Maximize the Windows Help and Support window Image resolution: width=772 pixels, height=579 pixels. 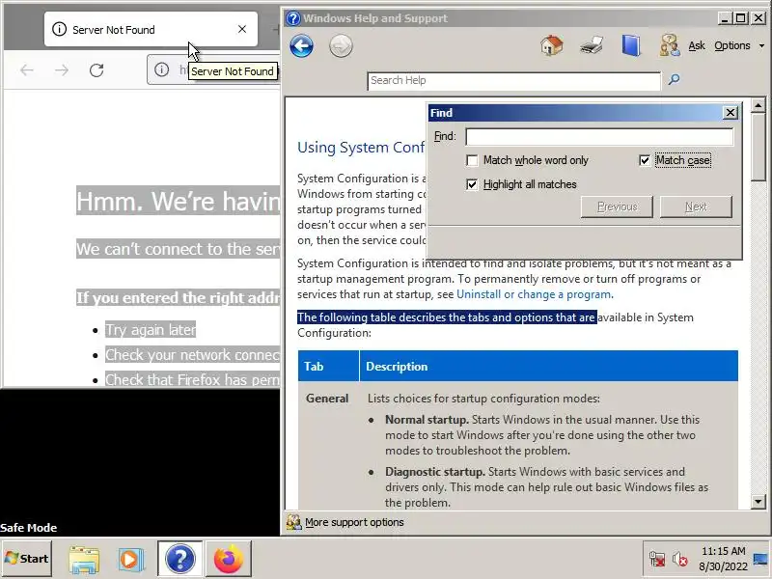[x=740, y=18]
